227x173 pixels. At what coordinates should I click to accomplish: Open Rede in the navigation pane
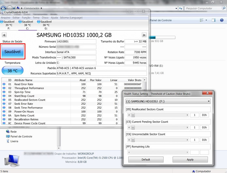tap(13, 132)
